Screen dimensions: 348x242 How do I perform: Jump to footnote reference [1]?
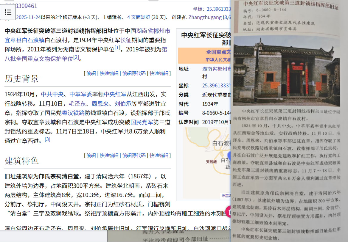tap(117, 48)
